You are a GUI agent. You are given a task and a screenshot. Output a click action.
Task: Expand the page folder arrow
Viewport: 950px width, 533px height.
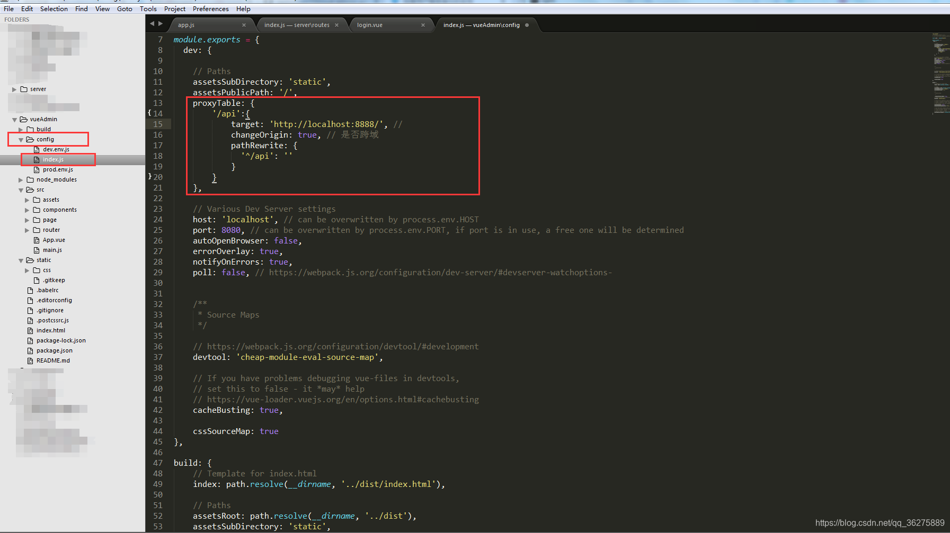(x=27, y=220)
